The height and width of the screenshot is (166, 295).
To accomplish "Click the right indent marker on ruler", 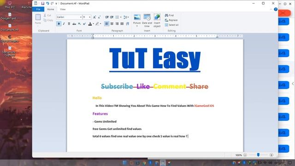I will [x=217, y=37].
